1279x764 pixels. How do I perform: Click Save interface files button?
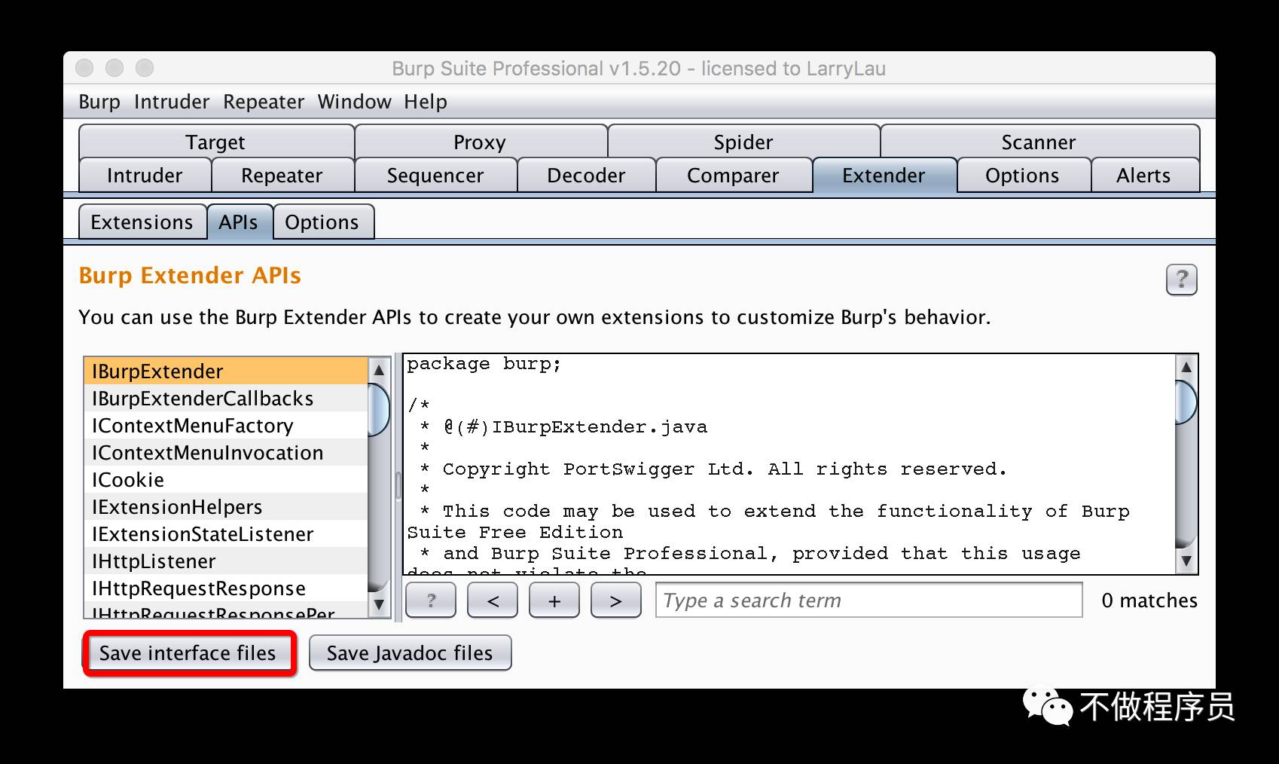[188, 653]
